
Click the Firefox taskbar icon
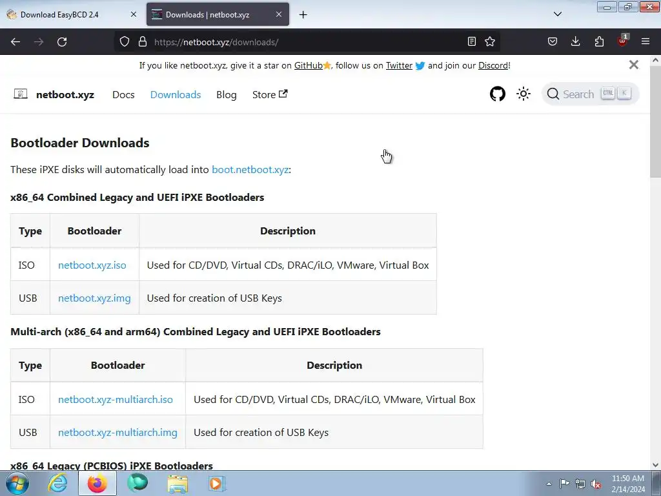point(97,483)
